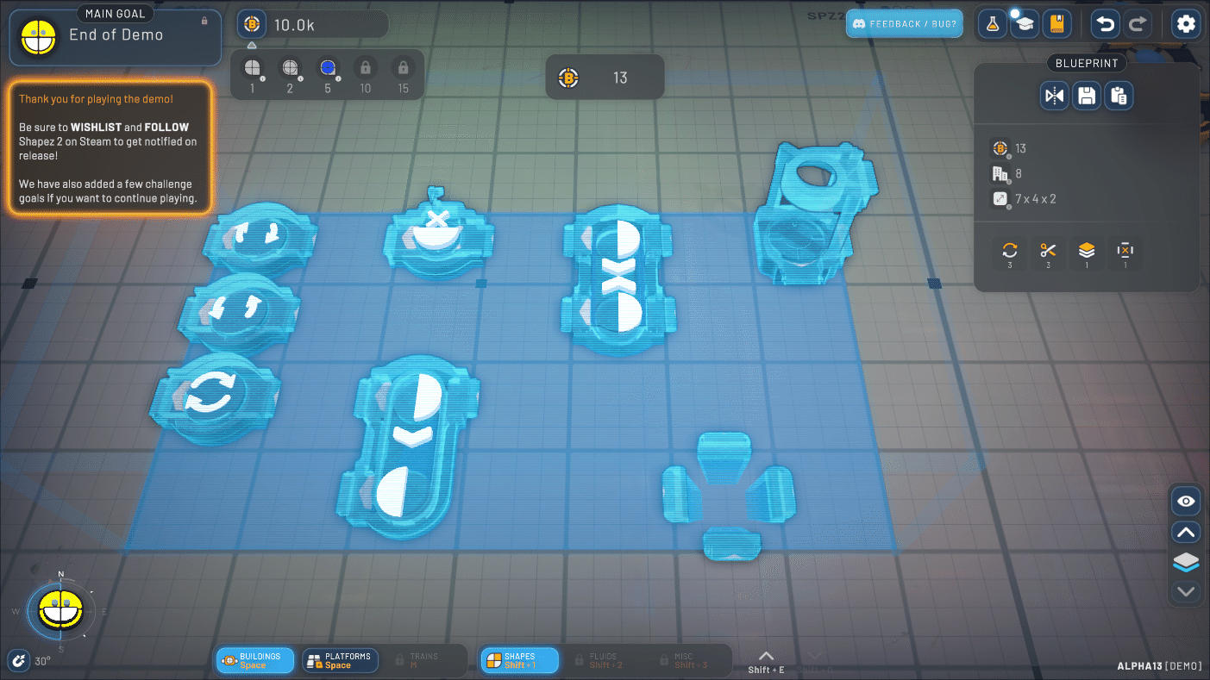Move up one layer with the chevron

point(1186,532)
